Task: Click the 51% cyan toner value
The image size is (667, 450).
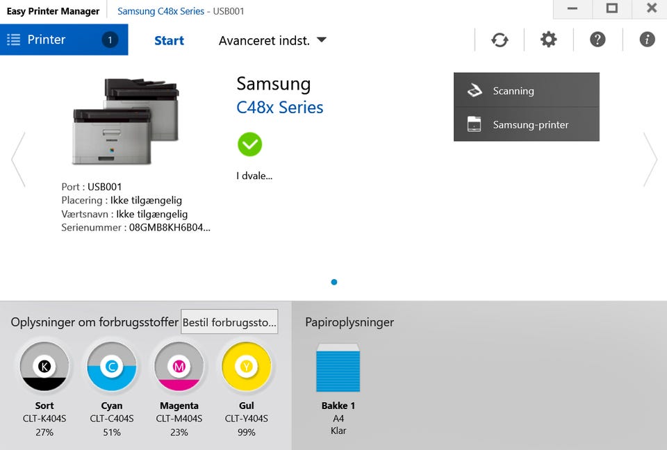Action: 111,432
